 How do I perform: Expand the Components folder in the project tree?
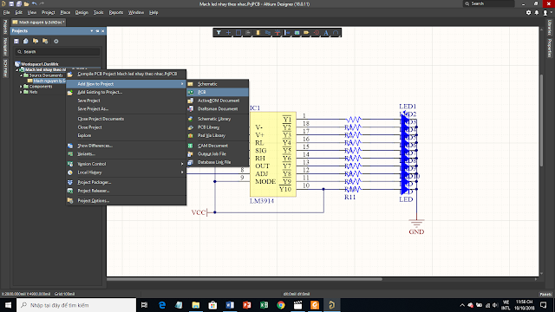[21, 87]
